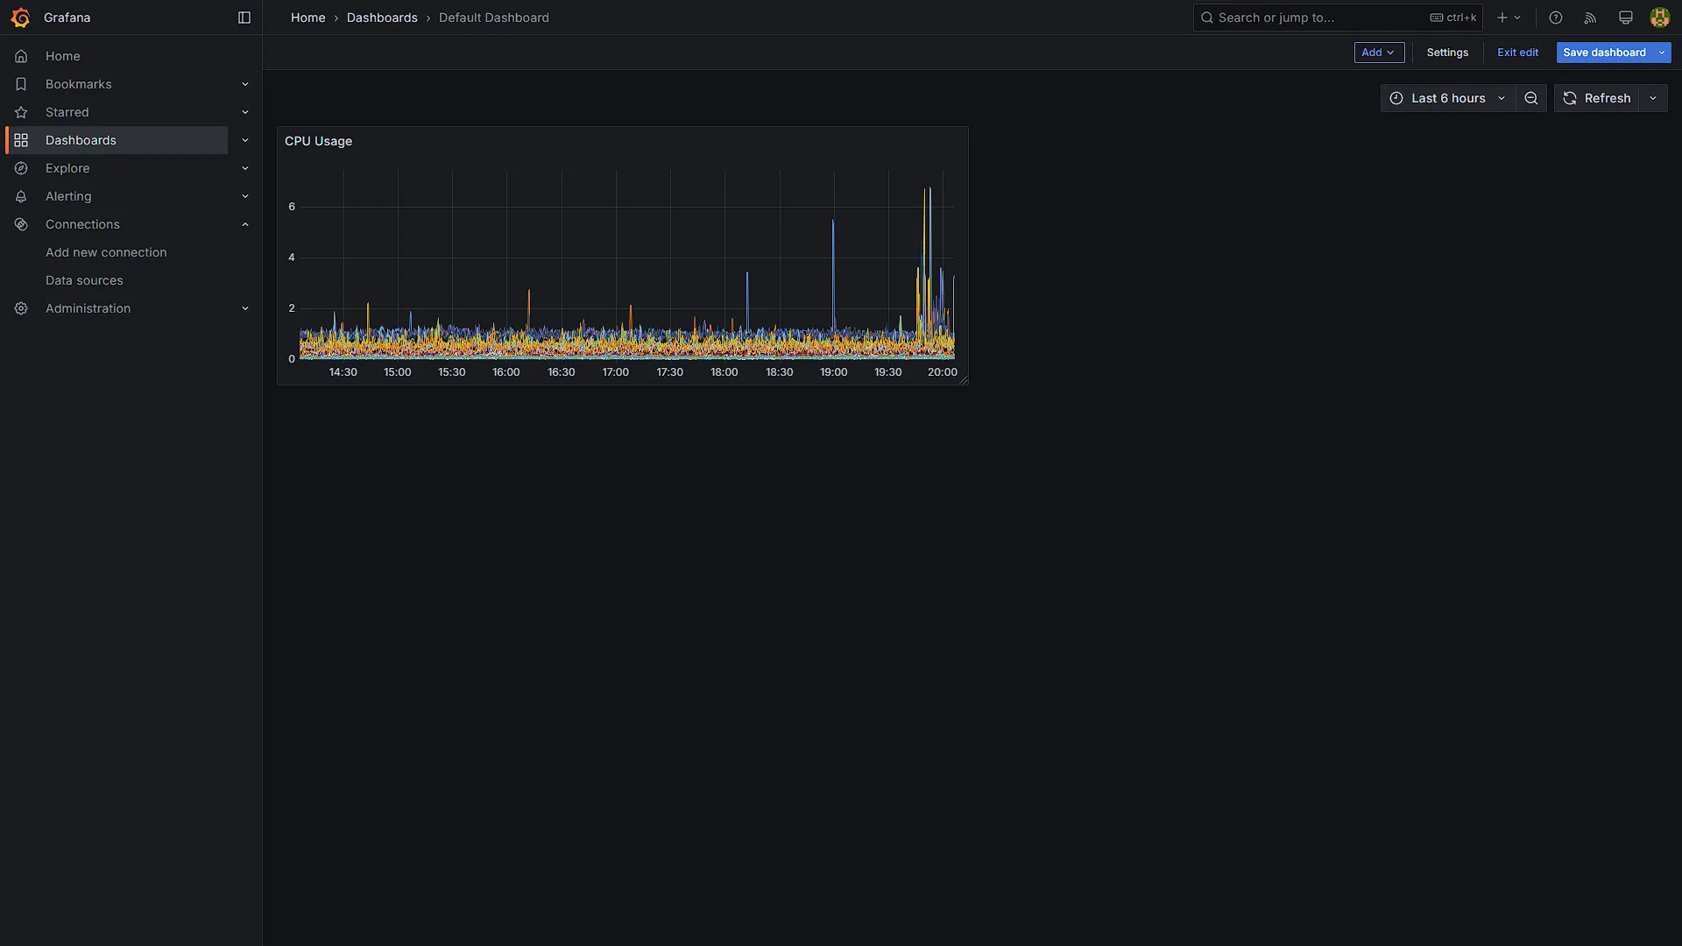
Task: Click the Administration gear icon
Action: tap(21, 308)
